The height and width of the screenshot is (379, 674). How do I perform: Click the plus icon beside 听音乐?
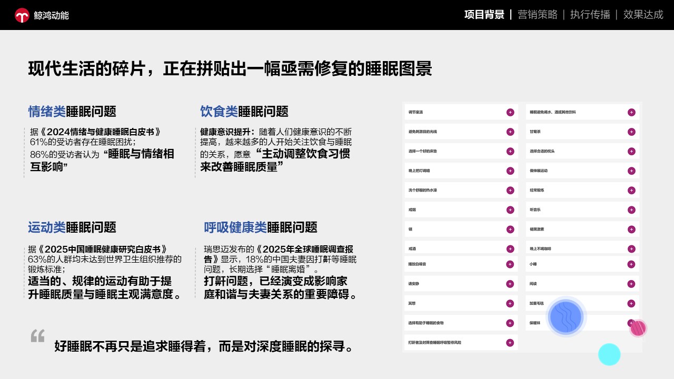pyautogui.click(x=631, y=210)
